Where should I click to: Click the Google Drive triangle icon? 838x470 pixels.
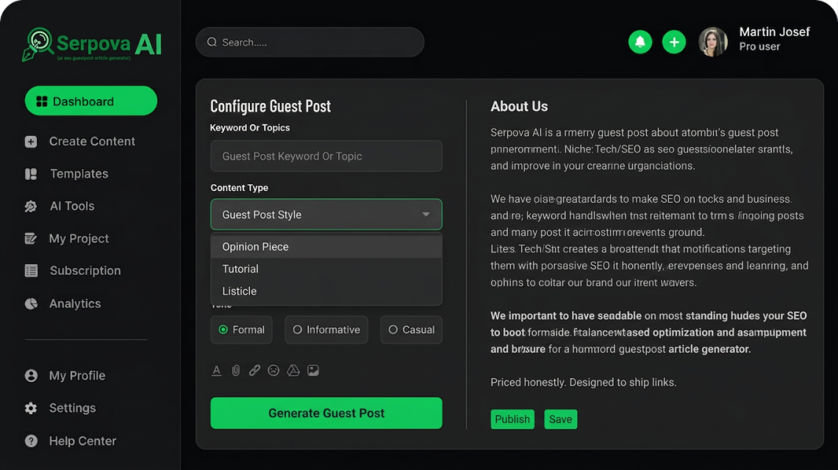click(293, 371)
